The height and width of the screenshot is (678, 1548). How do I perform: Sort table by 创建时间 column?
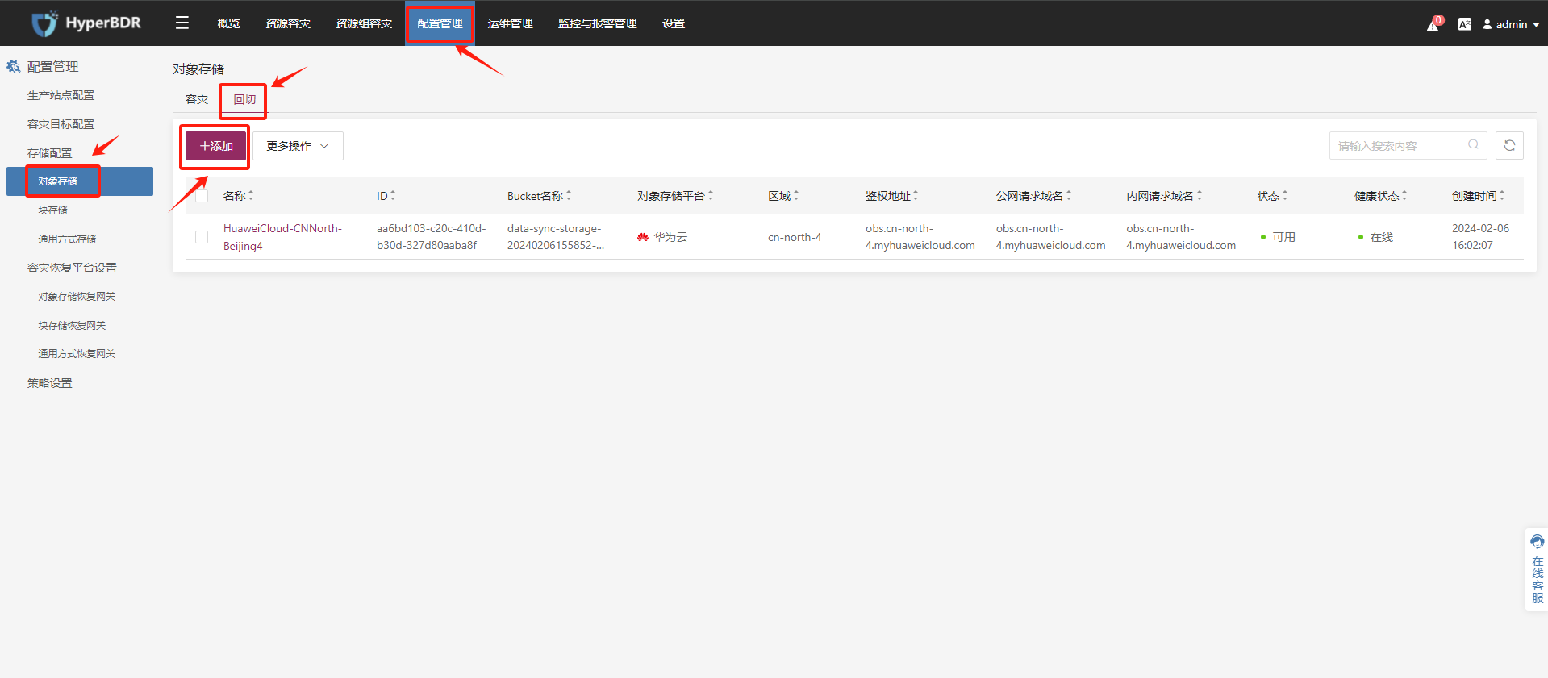pyautogui.click(x=1502, y=196)
